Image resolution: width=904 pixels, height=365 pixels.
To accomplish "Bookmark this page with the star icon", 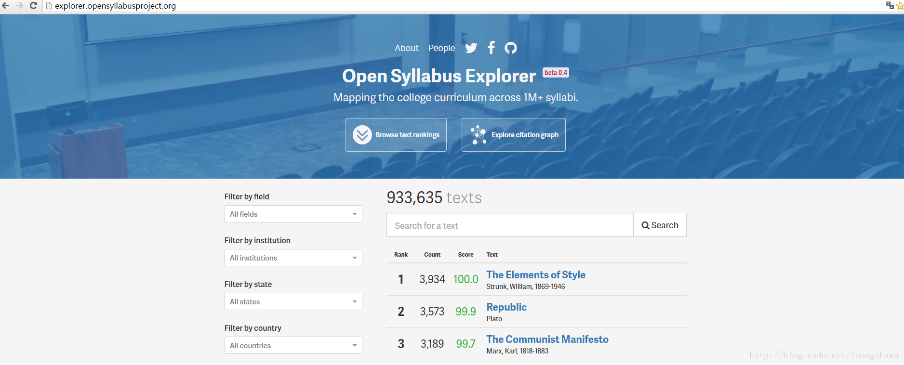I will tap(900, 6).
